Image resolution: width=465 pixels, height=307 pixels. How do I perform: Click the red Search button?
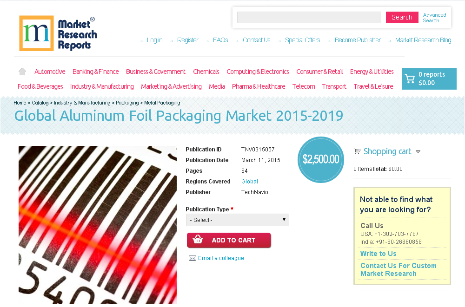402,17
